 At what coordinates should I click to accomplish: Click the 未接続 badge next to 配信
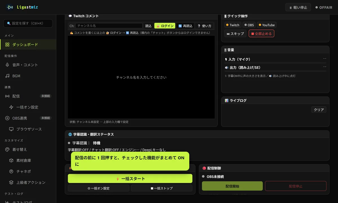[46, 96]
